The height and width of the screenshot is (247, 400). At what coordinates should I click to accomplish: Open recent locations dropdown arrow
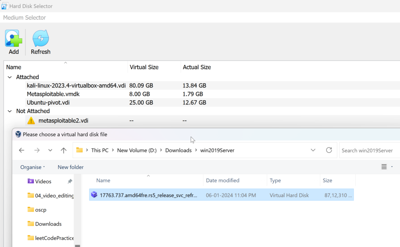(x=50, y=150)
